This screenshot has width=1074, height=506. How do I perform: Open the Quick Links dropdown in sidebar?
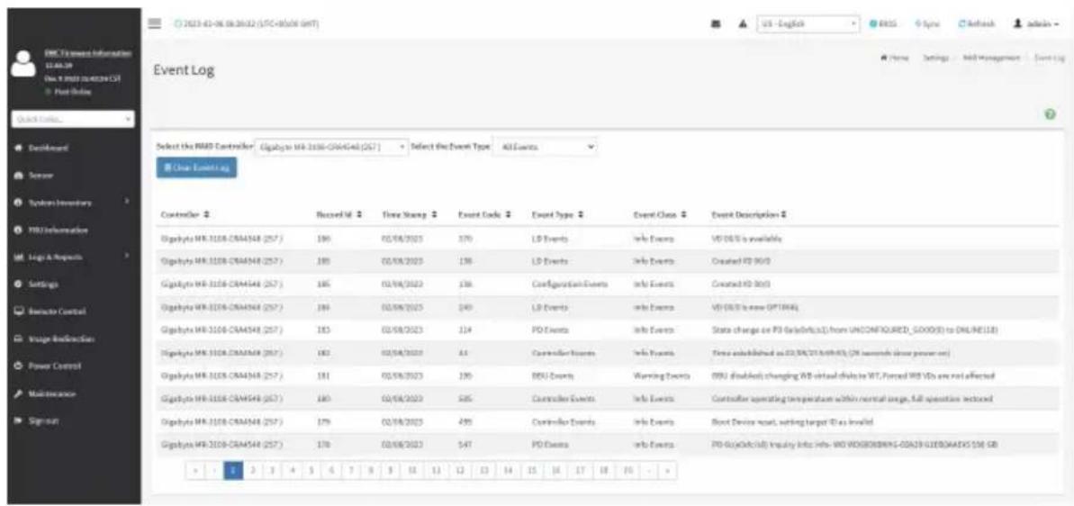click(72, 119)
